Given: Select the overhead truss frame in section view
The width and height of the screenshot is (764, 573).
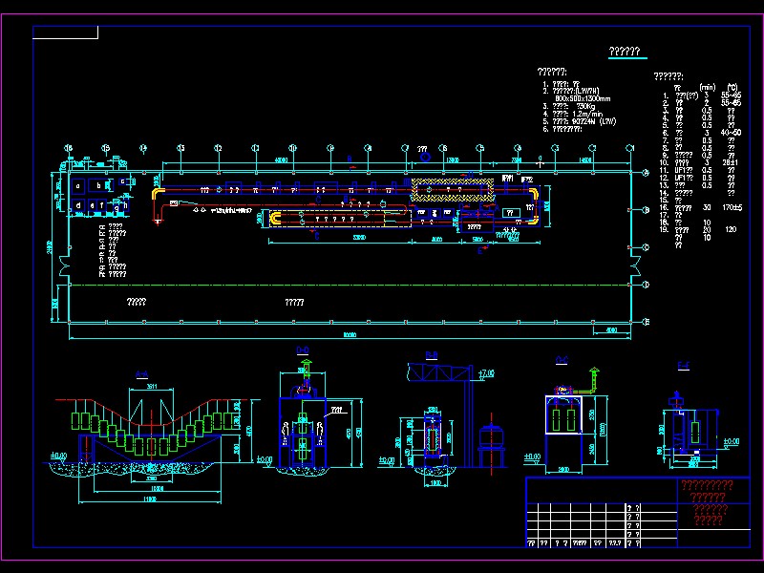Looking at the screenshot, I should point(437,372).
